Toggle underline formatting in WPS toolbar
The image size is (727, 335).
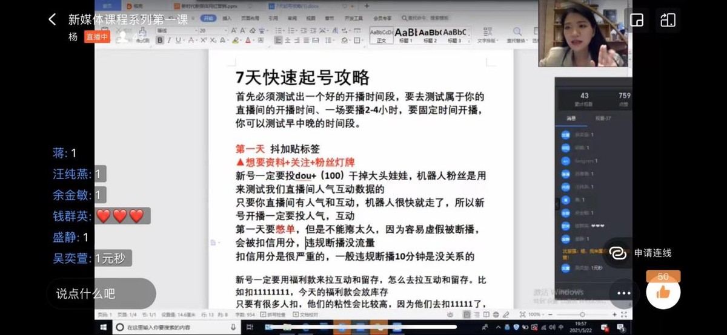coord(178,40)
